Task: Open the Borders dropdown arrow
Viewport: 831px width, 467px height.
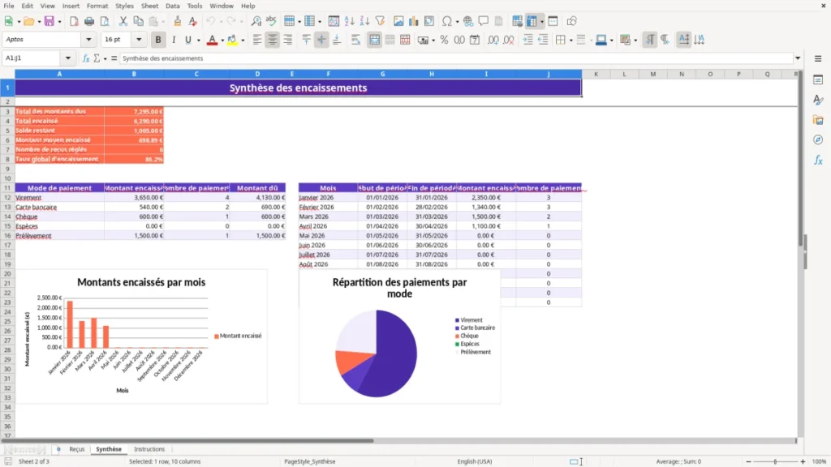Action: tap(571, 41)
